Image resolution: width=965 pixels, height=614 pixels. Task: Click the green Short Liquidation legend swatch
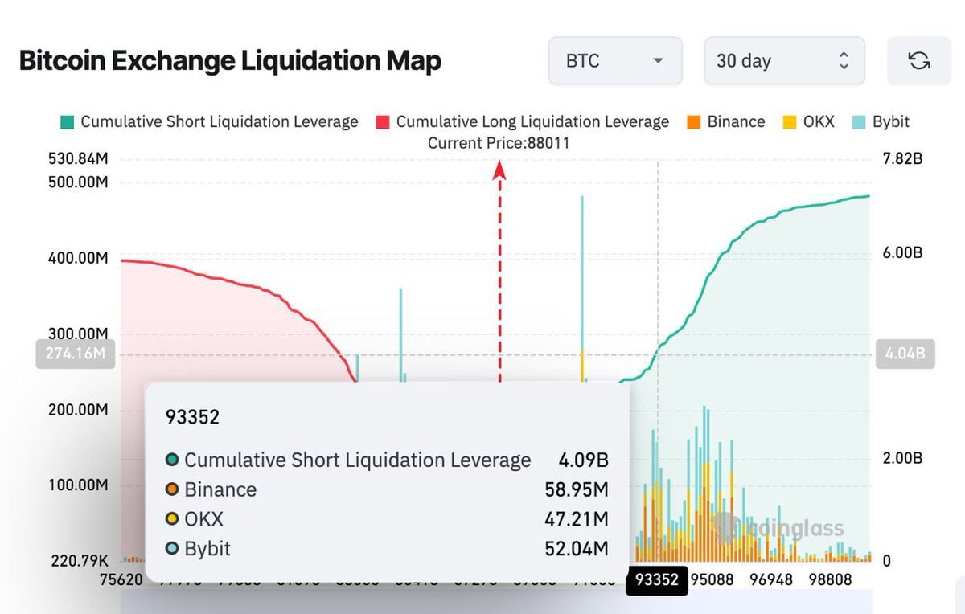coord(67,122)
